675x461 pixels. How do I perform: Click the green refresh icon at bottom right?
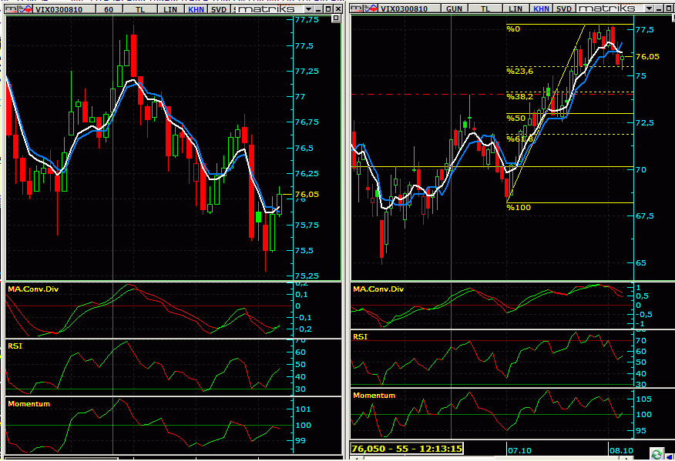[x=657, y=453]
